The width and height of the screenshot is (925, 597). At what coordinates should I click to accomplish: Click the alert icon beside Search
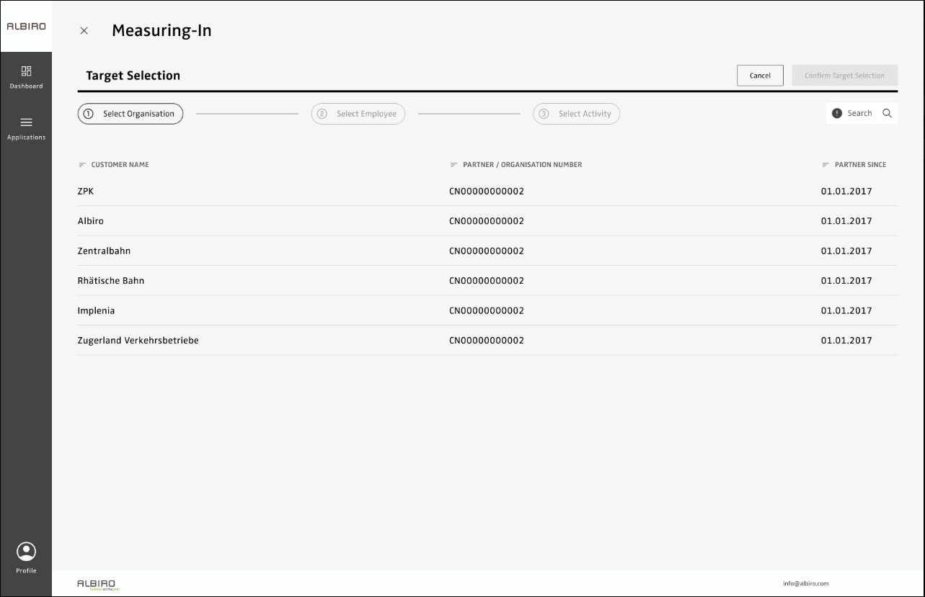click(x=836, y=113)
